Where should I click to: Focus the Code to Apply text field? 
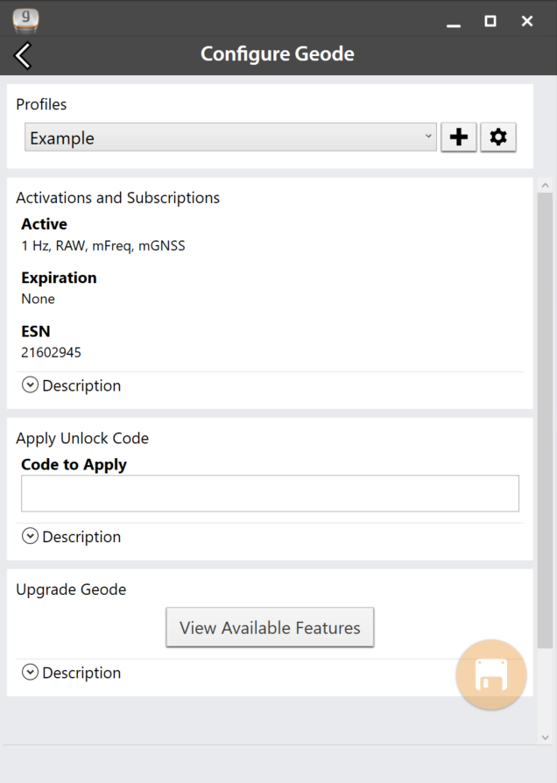pyautogui.click(x=270, y=494)
